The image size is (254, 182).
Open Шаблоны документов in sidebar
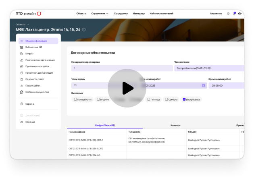point(37,92)
